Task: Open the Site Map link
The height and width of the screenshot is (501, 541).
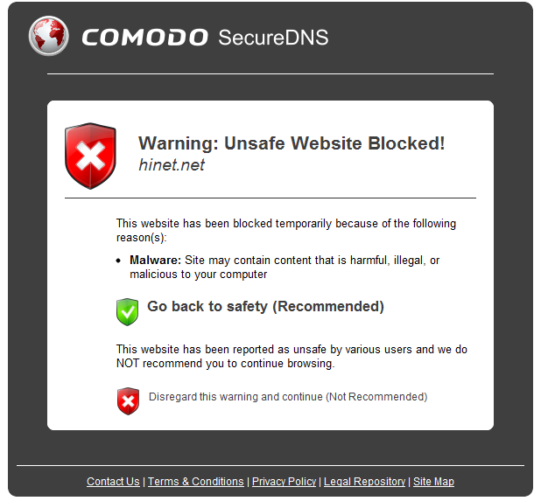Action: point(433,482)
